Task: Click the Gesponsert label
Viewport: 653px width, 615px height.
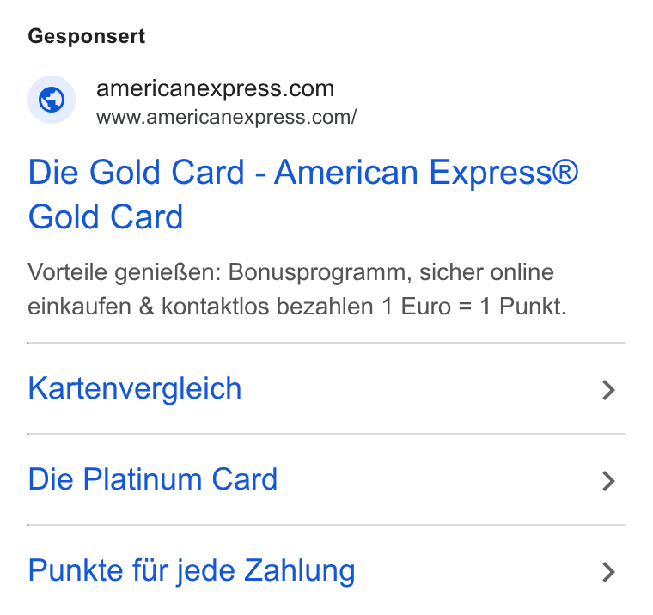Action: [x=86, y=36]
